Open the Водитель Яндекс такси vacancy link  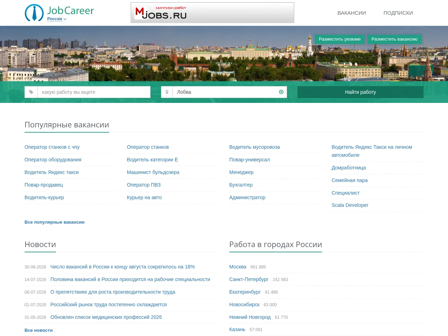pos(51,172)
